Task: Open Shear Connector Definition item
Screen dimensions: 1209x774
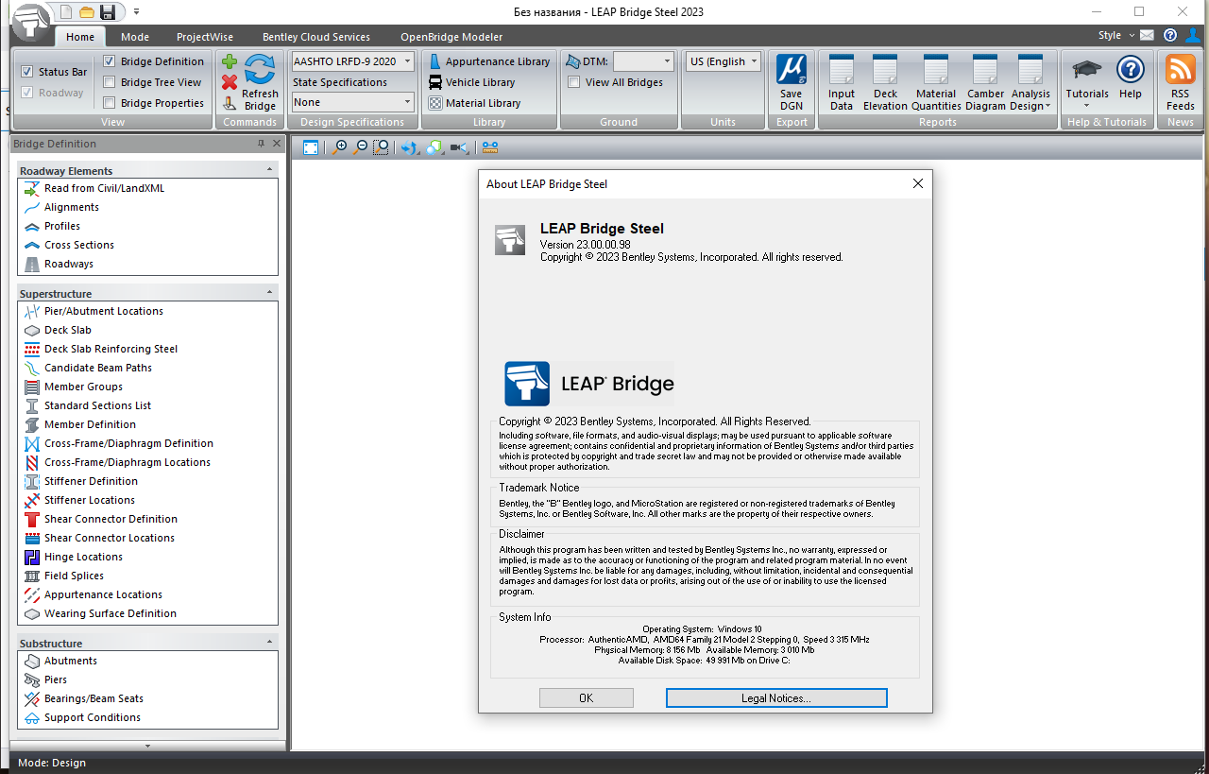Action: 111,519
